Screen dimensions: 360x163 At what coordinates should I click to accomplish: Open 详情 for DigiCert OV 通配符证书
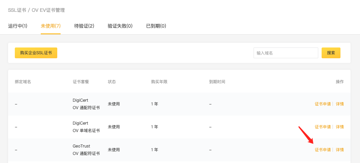[x=340, y=104]
